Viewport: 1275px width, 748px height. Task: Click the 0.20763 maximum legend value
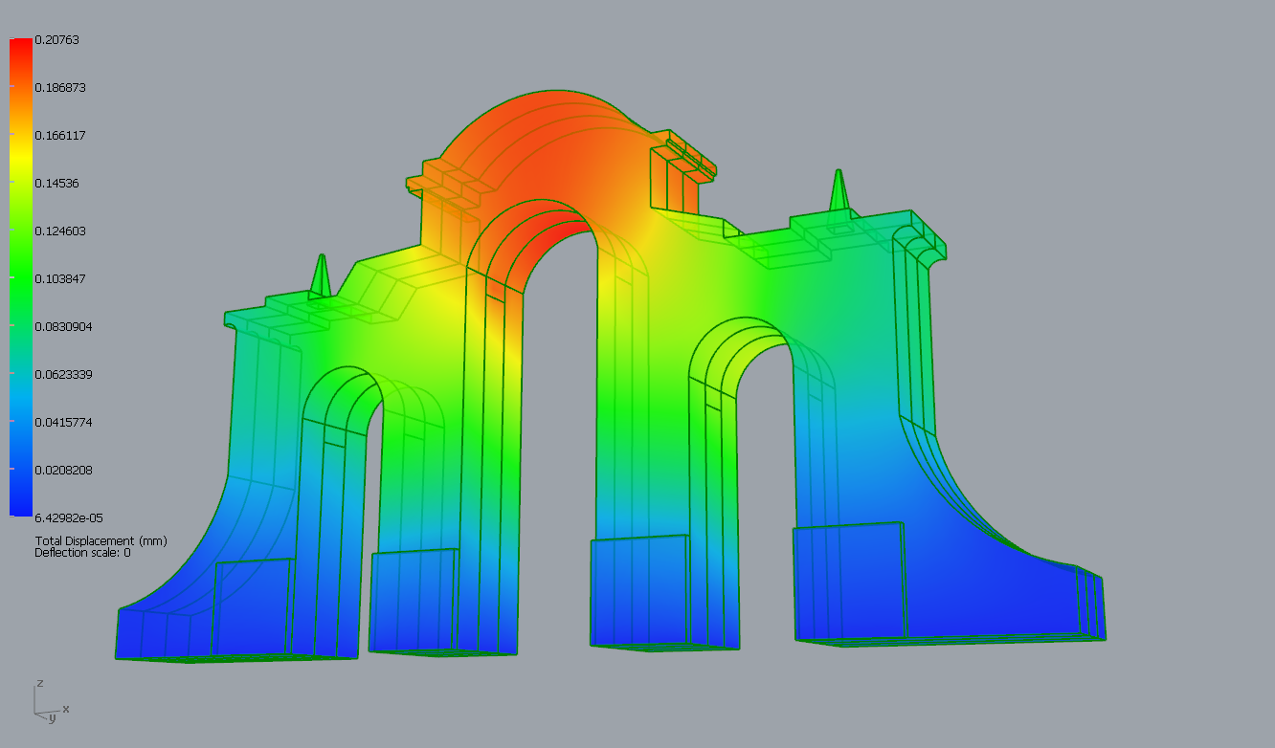(x=56, y=39)
